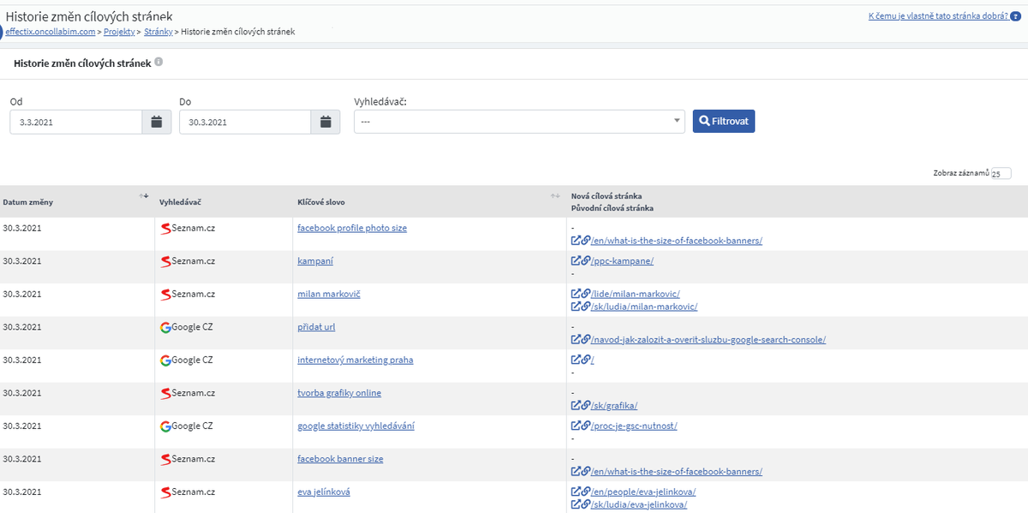Click the chain icon for /proc-je-gsc-nutnost/

pos(586,426)
